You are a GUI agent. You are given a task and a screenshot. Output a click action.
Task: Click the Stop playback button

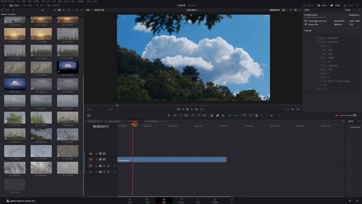click(x=187, y=109)
